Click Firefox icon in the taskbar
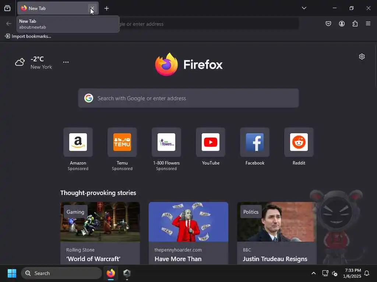Image resolution: width=377 pixels, height=282 pixels. point(111,273)
